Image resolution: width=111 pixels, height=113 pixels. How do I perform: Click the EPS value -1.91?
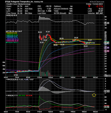coord(49,9)
